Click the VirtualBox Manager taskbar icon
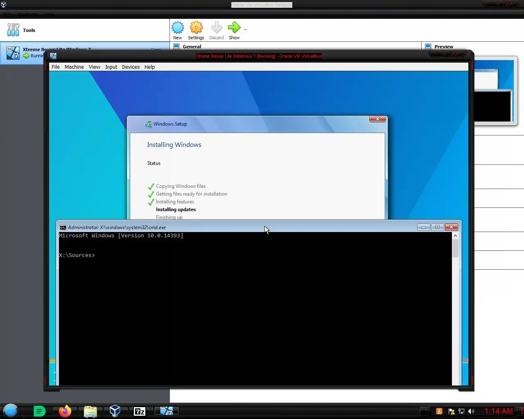The height and width of the screenshot is (419, 524). [115, 411]
